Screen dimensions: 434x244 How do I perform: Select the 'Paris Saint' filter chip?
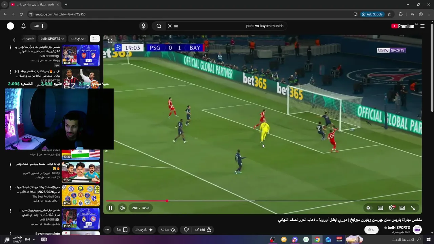(29, 39)
